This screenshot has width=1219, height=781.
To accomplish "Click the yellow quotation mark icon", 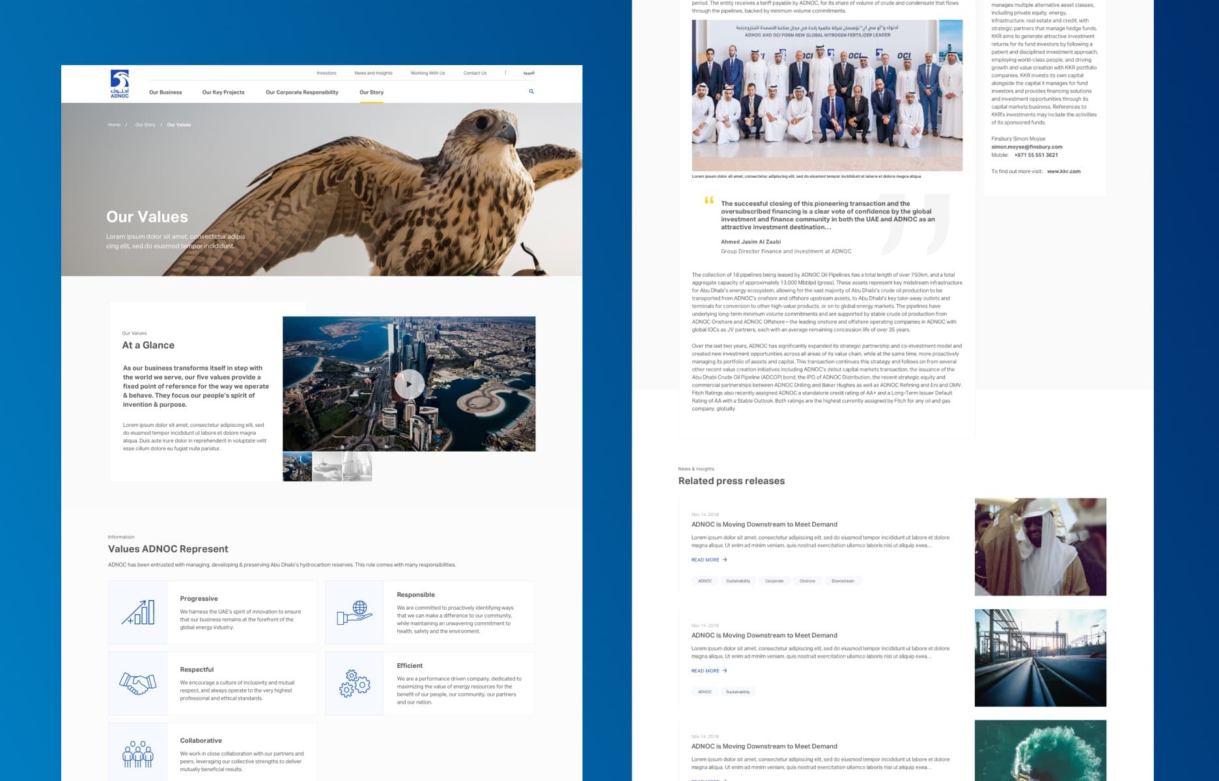I will click(x=709, y=200).
